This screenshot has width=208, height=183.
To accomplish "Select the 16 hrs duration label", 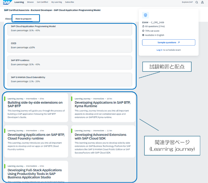I will click(x=109, y=99).
